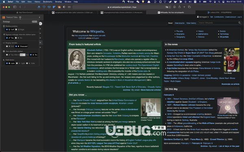Select Right for sidebar position
The height and width of the screenshot is (152, 244).
point(20,30)
